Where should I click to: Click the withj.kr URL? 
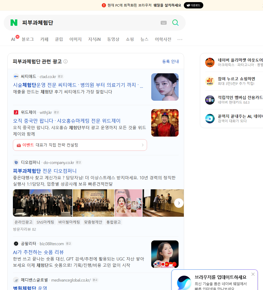click(x=45, y=113)
